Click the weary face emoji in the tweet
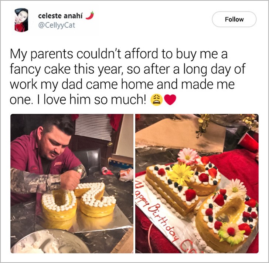The height and width of the screenshot is (263, 269). [156, 100]
